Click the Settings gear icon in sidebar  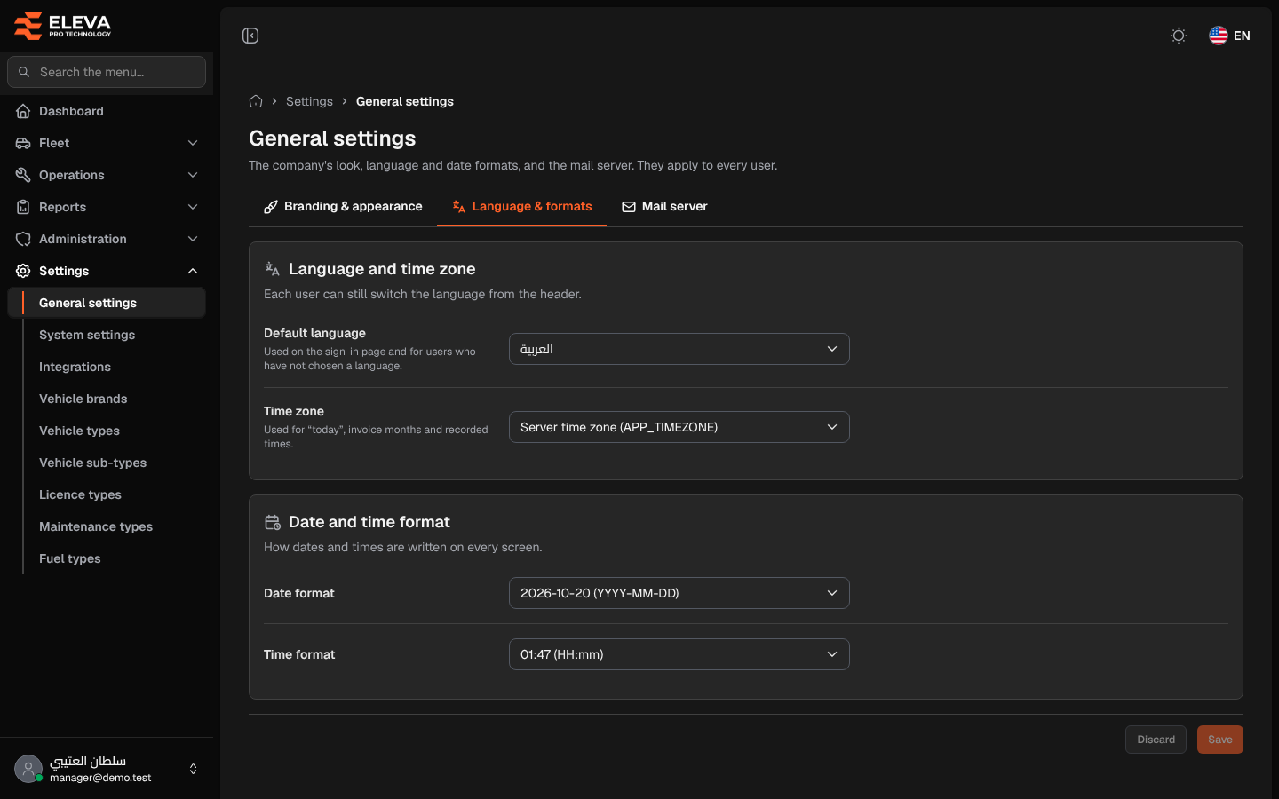[x=23, y=271]
